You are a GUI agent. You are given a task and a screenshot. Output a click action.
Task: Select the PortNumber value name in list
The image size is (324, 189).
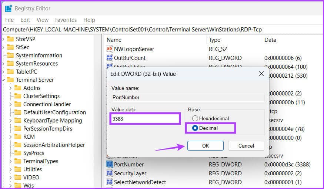pyautogui.click(x=129, y=165)
